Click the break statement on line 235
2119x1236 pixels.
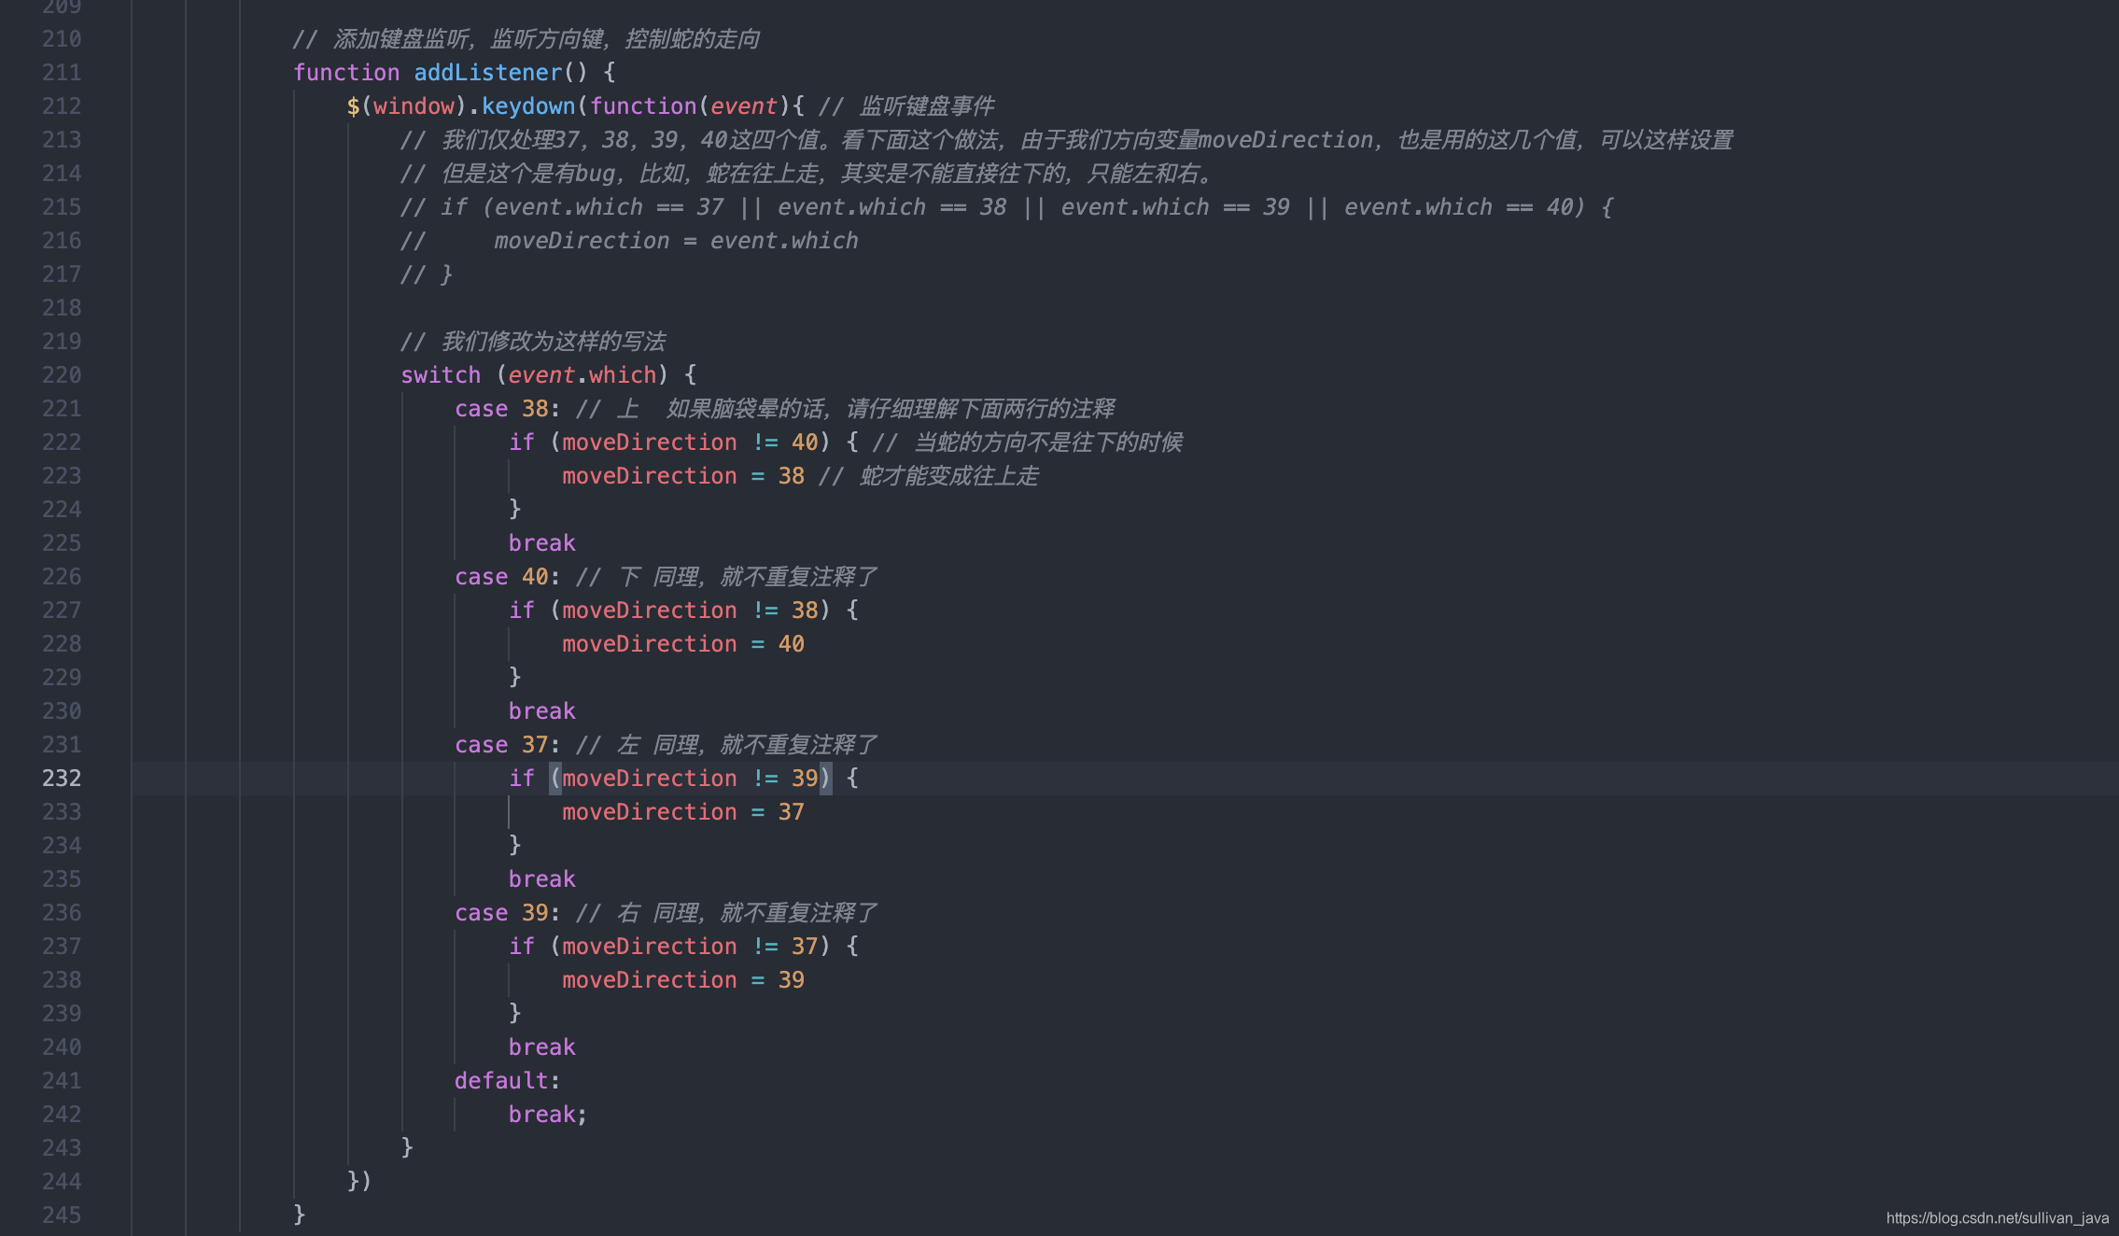tap(542, 879)
